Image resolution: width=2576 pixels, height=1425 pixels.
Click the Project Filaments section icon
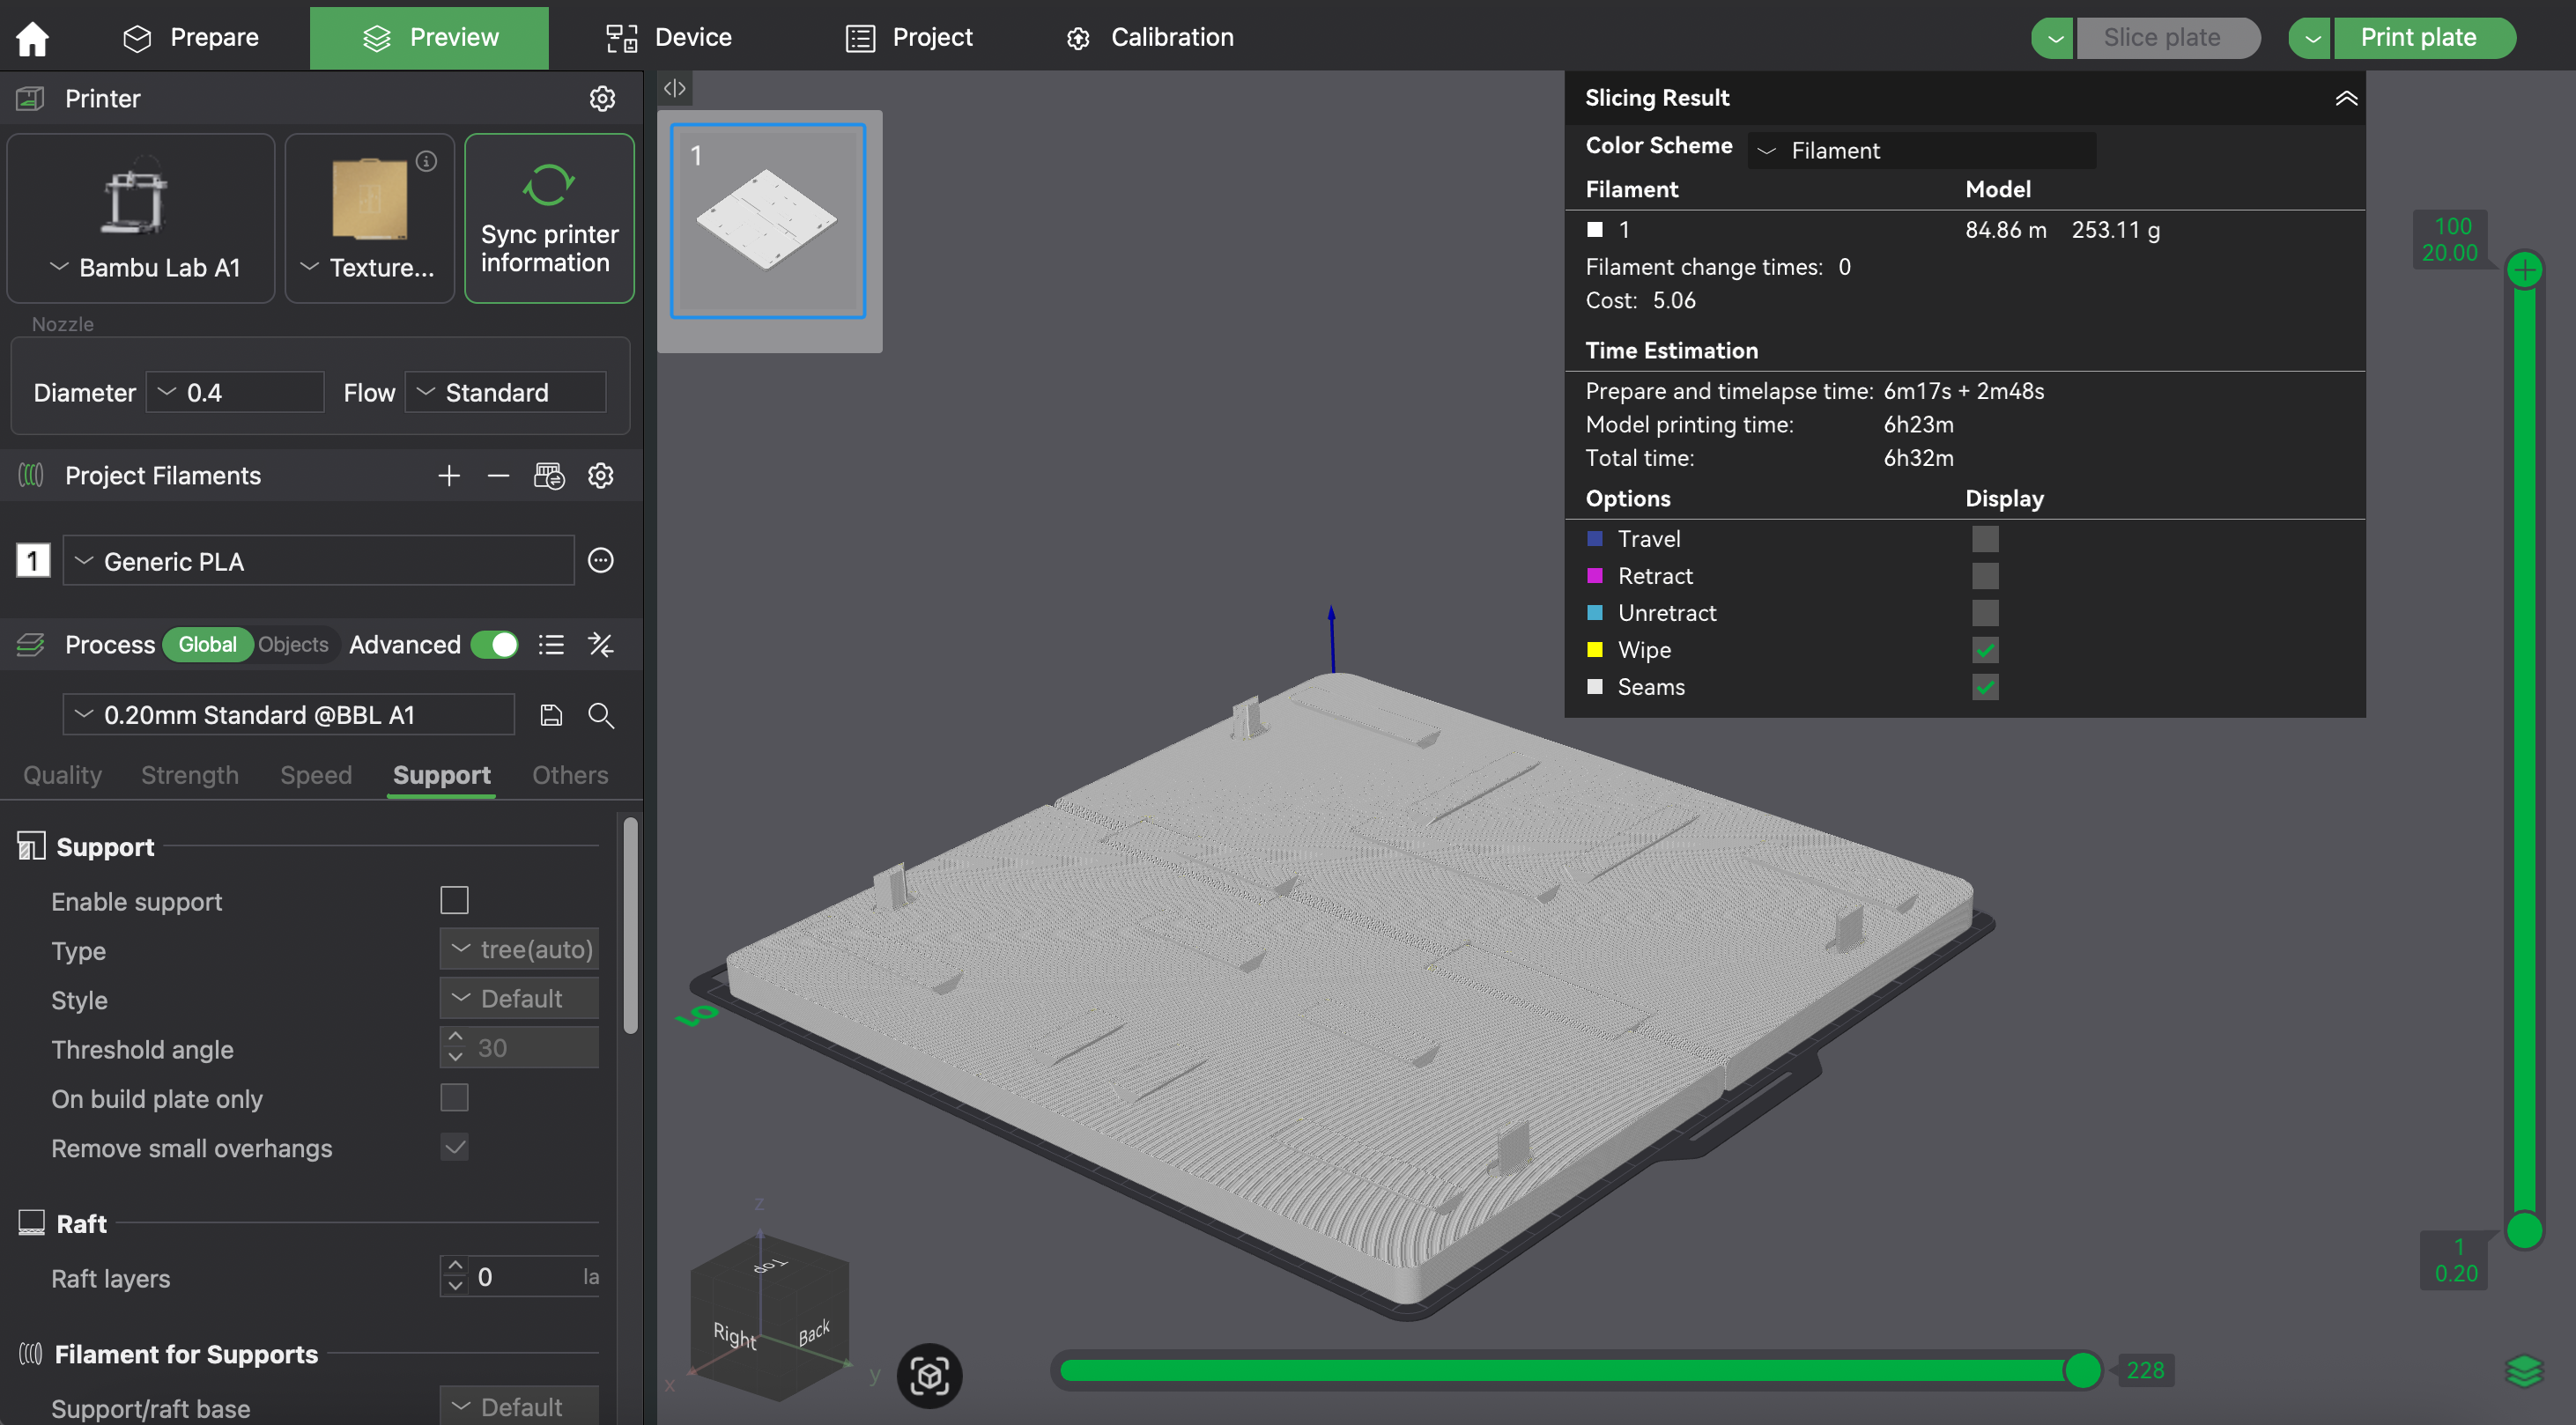pyautogui.click(x=31, y=476)
